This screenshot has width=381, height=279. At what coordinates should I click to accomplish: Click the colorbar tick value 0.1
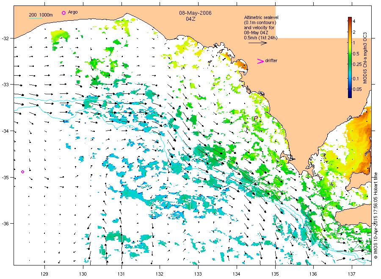pyautogui.click(x=356, y=79)
